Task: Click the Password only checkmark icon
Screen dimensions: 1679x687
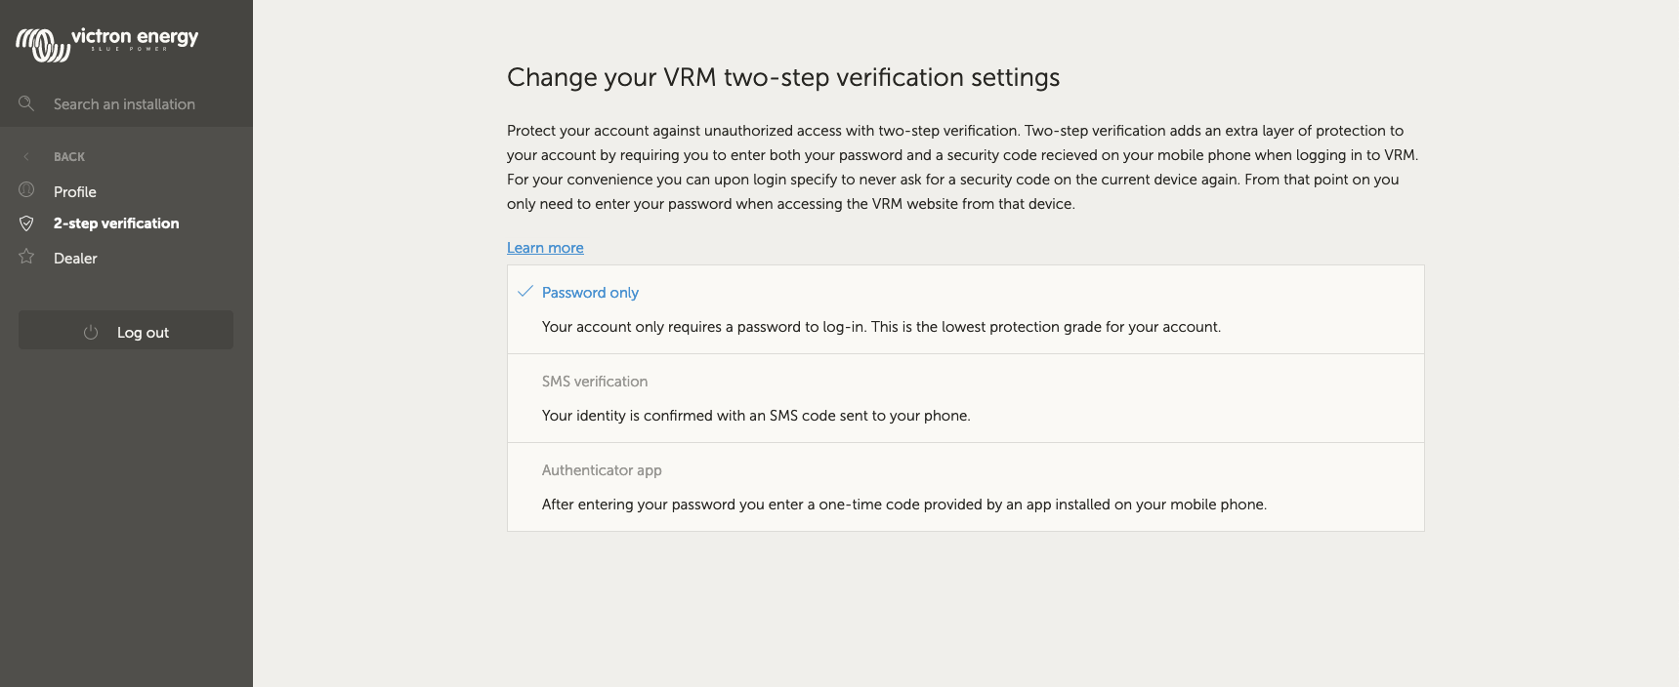Action: click(x=525, y=292)
